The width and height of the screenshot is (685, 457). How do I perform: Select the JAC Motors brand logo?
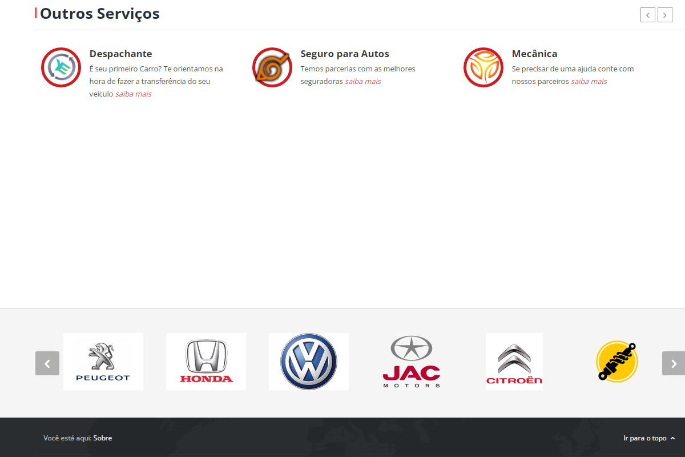(x=412, y=362)
